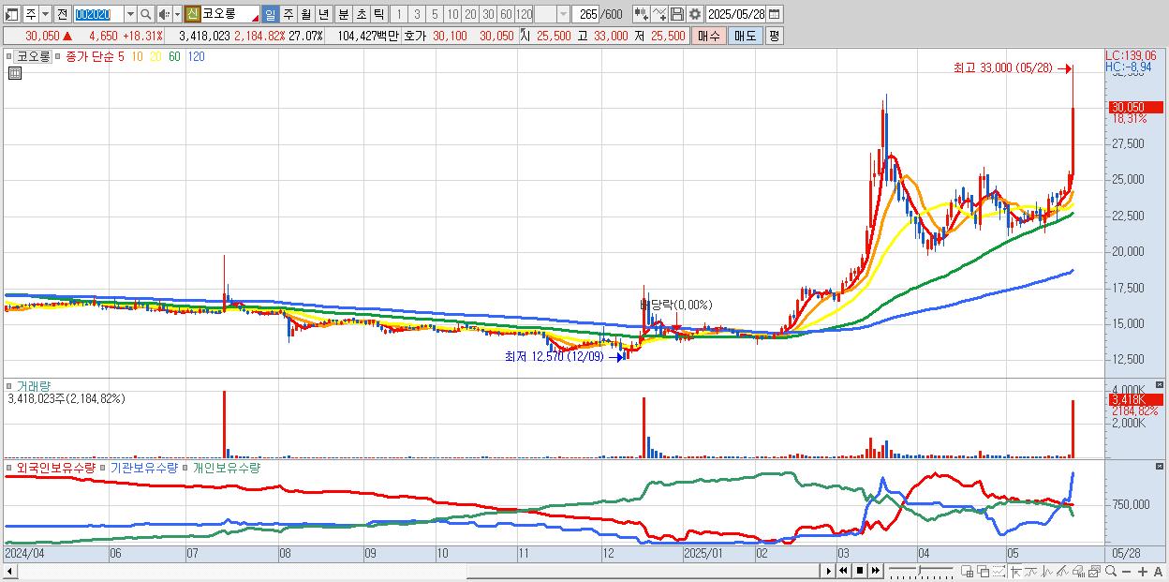The height and width of the screenshot is (582, 1169).
Task: Open the chart settings gear icon
Action: pyautogui.click(x=695, y=14)
